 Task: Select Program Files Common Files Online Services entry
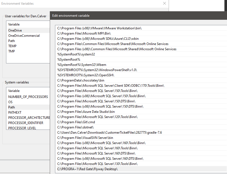coord(141,44)
